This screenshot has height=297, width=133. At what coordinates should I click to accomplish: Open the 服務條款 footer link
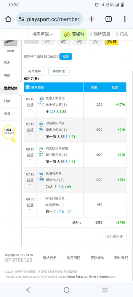(97, 258)
